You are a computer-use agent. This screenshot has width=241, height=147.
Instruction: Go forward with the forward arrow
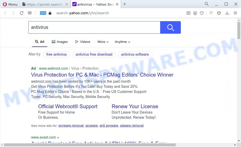click(x=13, y=13)
